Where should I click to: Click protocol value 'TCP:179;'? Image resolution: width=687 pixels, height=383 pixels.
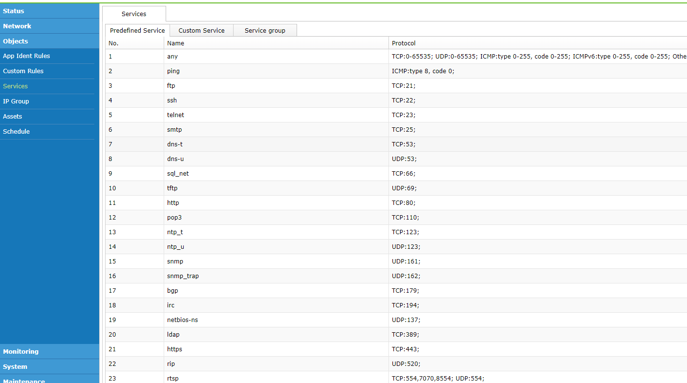[406, 291]
